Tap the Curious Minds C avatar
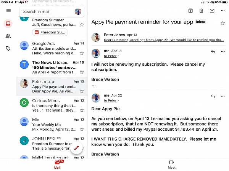 (24, 103)
